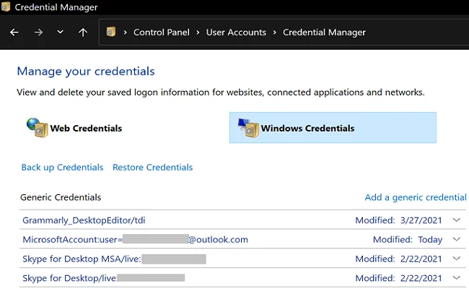Expand Skype for Desktop/live row chevron
469x289 pixels.
[x=457, y=278]
